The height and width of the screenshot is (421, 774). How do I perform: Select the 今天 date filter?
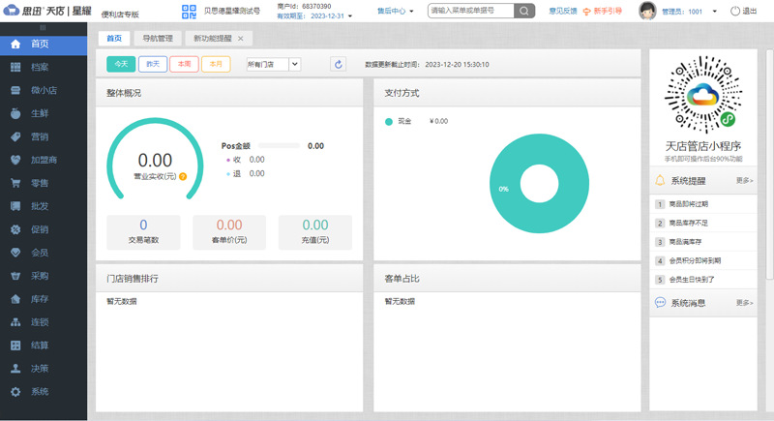(x=121, y=64)
